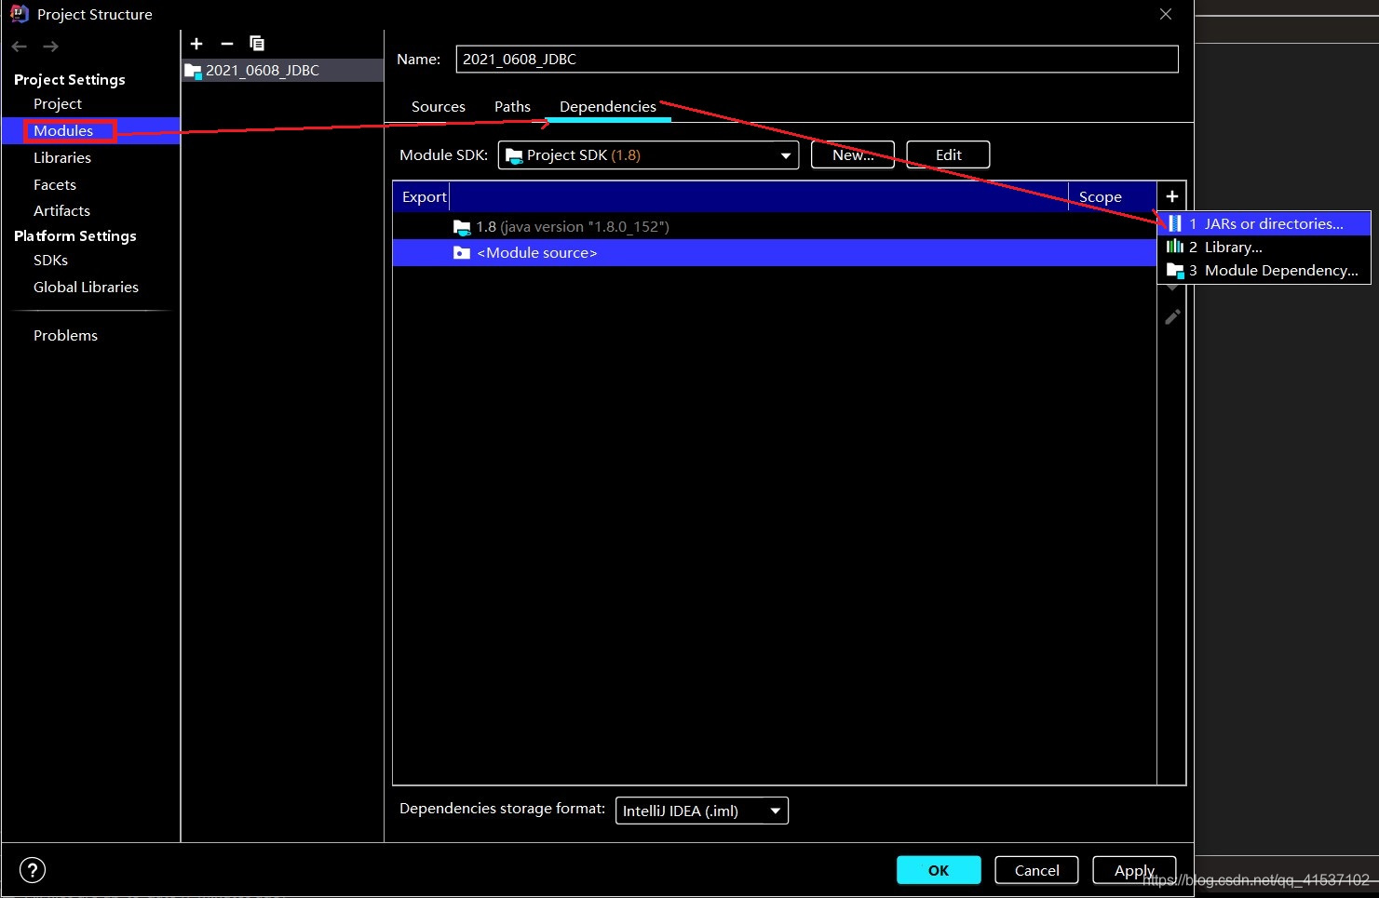
Task: Click the Export column header
Action: (425, 196)
